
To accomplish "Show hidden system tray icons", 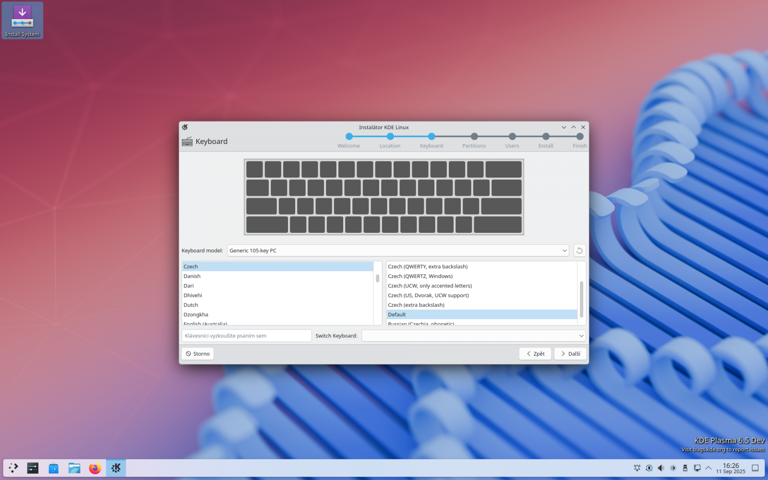I will tap(708, 468).
